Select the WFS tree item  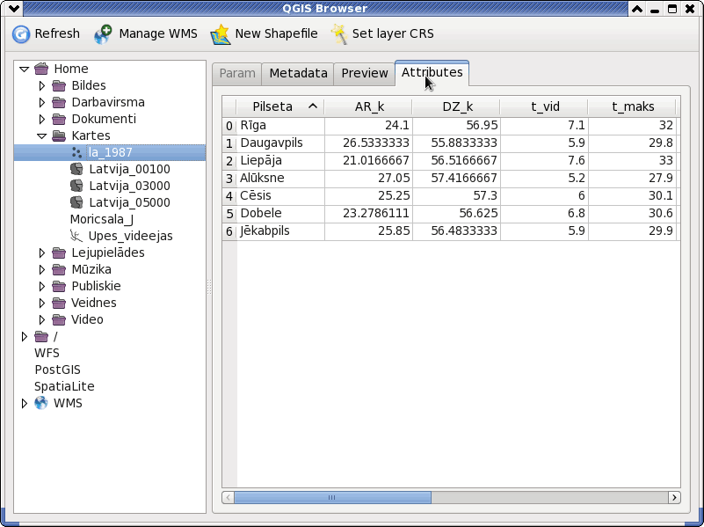point(47,353)
